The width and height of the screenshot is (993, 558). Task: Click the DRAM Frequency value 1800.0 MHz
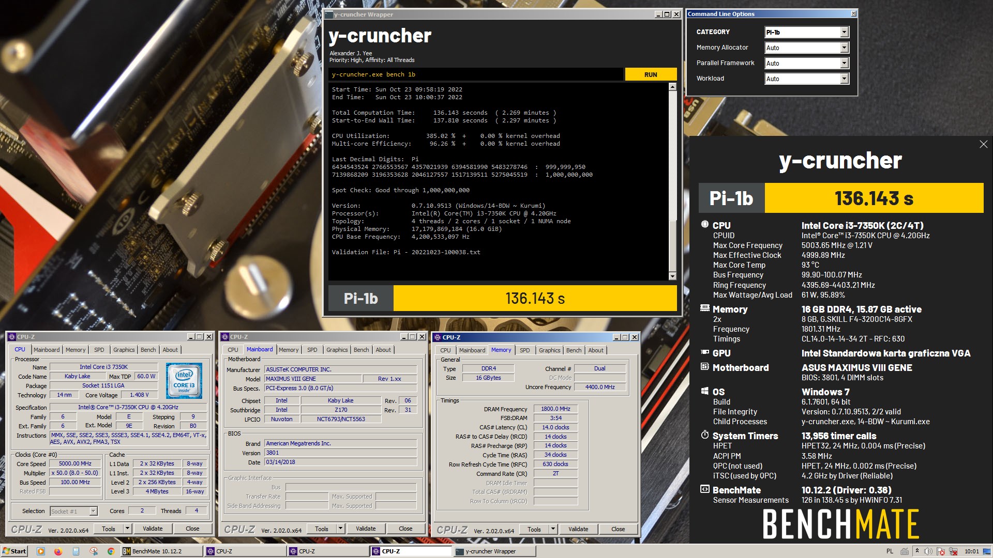(555, 409)
